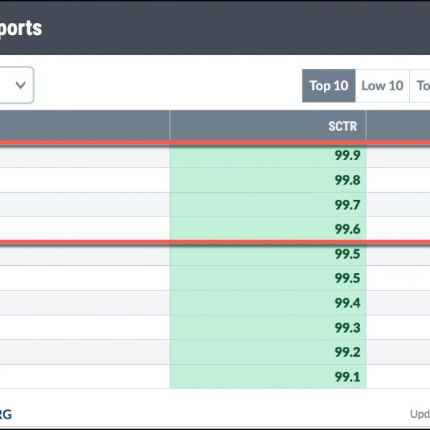The width and height of the screenshot is (430, 430).
Task: Click the 99.9 SCTR value cell
Action: (267, 156)
